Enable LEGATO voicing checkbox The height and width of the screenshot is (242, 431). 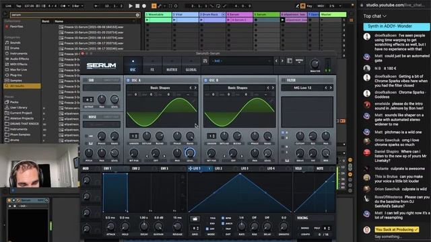click(299, 235)
